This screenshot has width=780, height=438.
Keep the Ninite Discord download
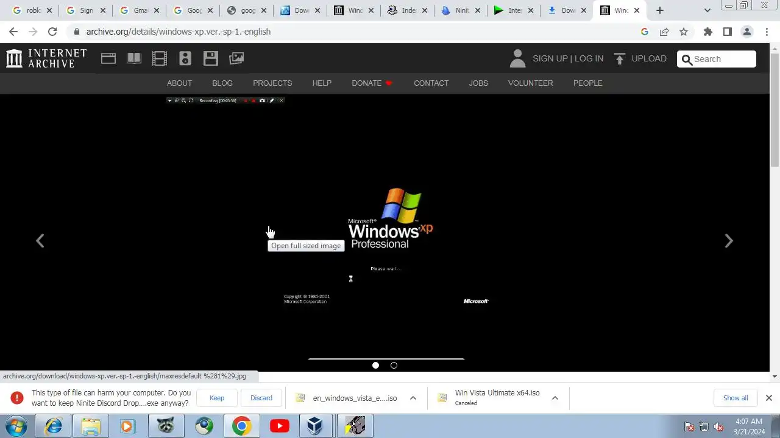point(217,398)
